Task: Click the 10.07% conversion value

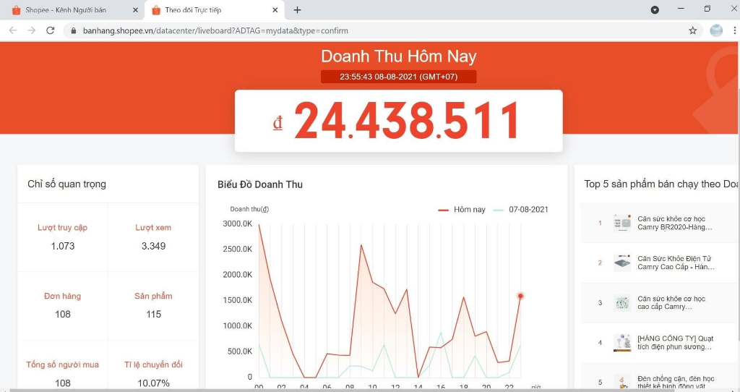Action: click(x=153, y=383)
